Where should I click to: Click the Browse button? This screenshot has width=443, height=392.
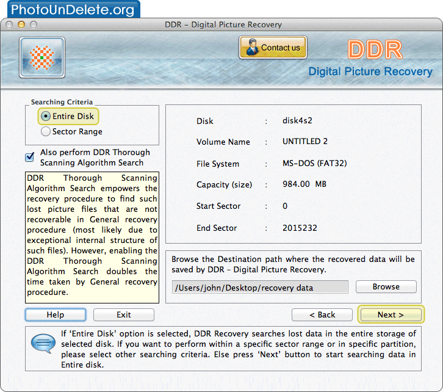click(386, 286)
